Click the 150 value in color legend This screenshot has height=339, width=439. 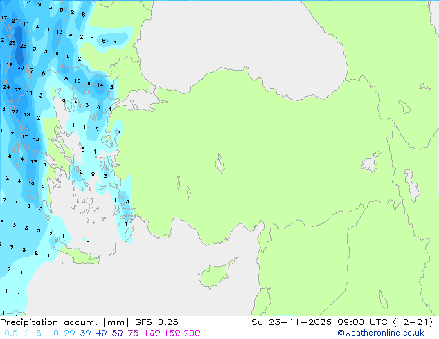[172, 333]
